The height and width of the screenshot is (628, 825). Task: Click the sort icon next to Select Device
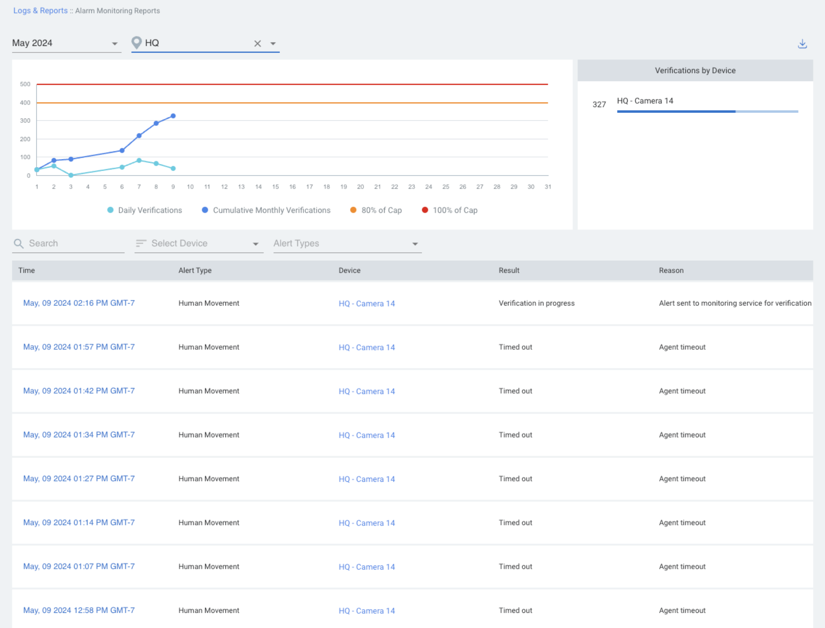141,243
